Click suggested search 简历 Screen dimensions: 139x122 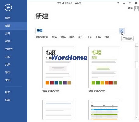coord(63,37)
